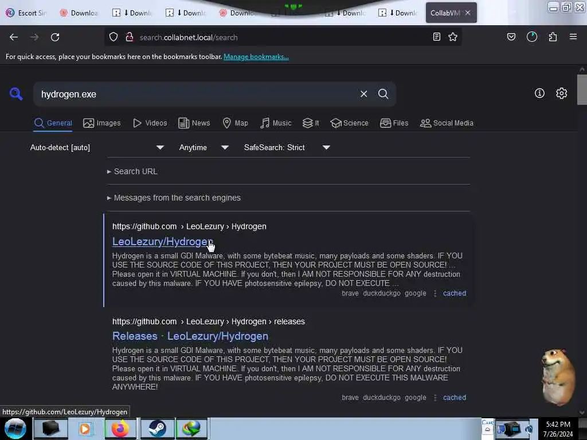Open the Anytime time range dropdown

(x=204, y=147)
